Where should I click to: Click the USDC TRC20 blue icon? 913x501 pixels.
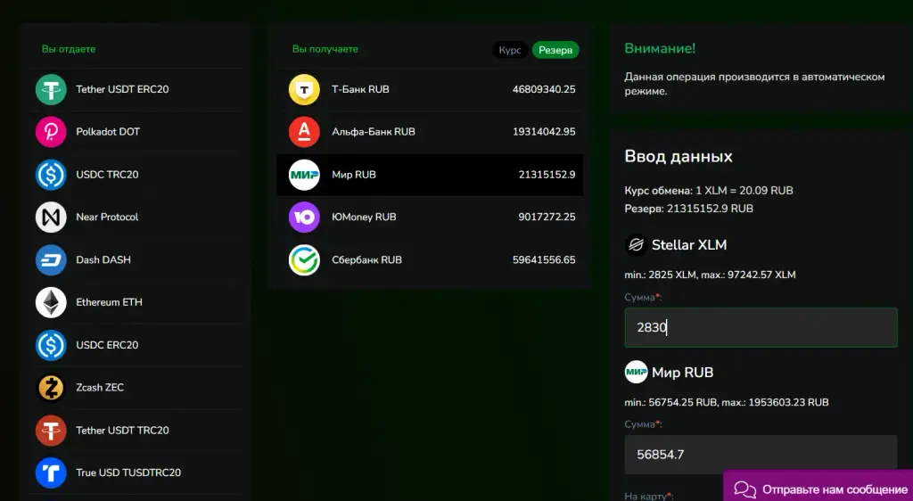[x=51, y=175]
